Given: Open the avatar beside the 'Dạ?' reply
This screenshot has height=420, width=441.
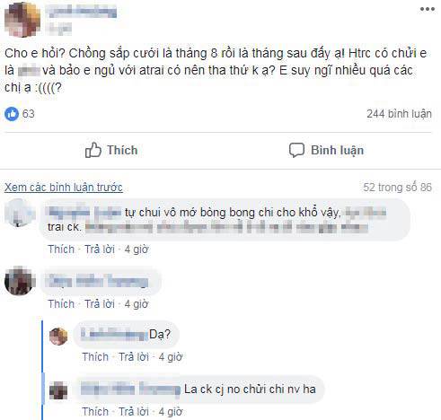Looking at the screenshot, I should tap(58, 337).
